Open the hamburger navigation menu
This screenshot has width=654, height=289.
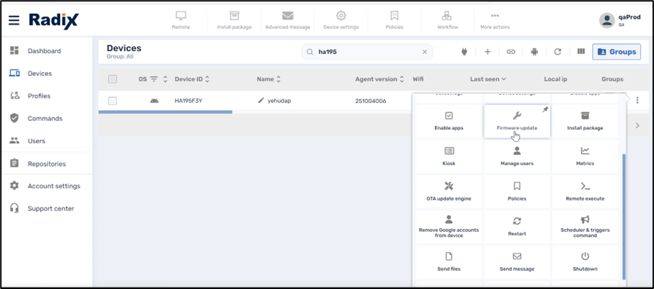(14, 20)
